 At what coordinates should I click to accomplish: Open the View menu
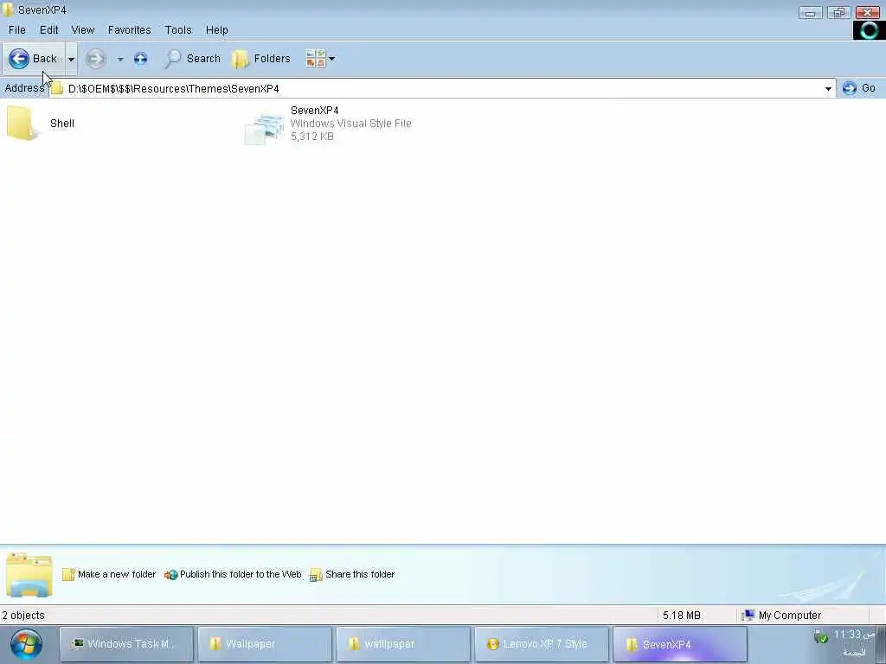(82, 30)
